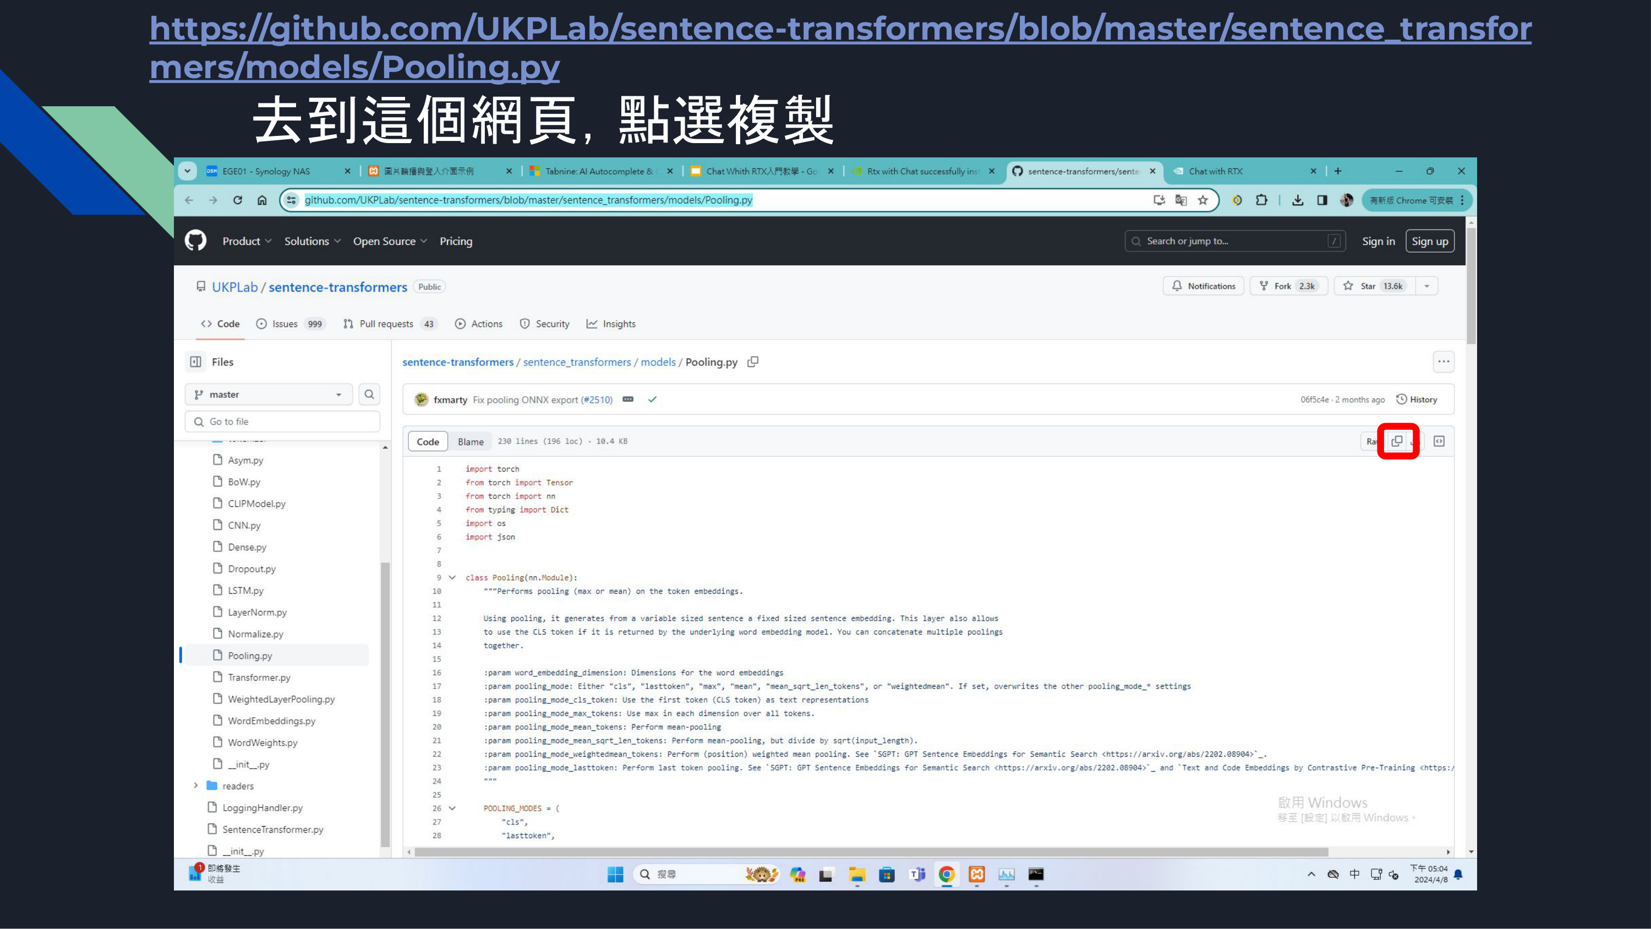1651x929 pixels.
Task: Open Chrome three-dot menu
Action: [x=1462, y=200]
